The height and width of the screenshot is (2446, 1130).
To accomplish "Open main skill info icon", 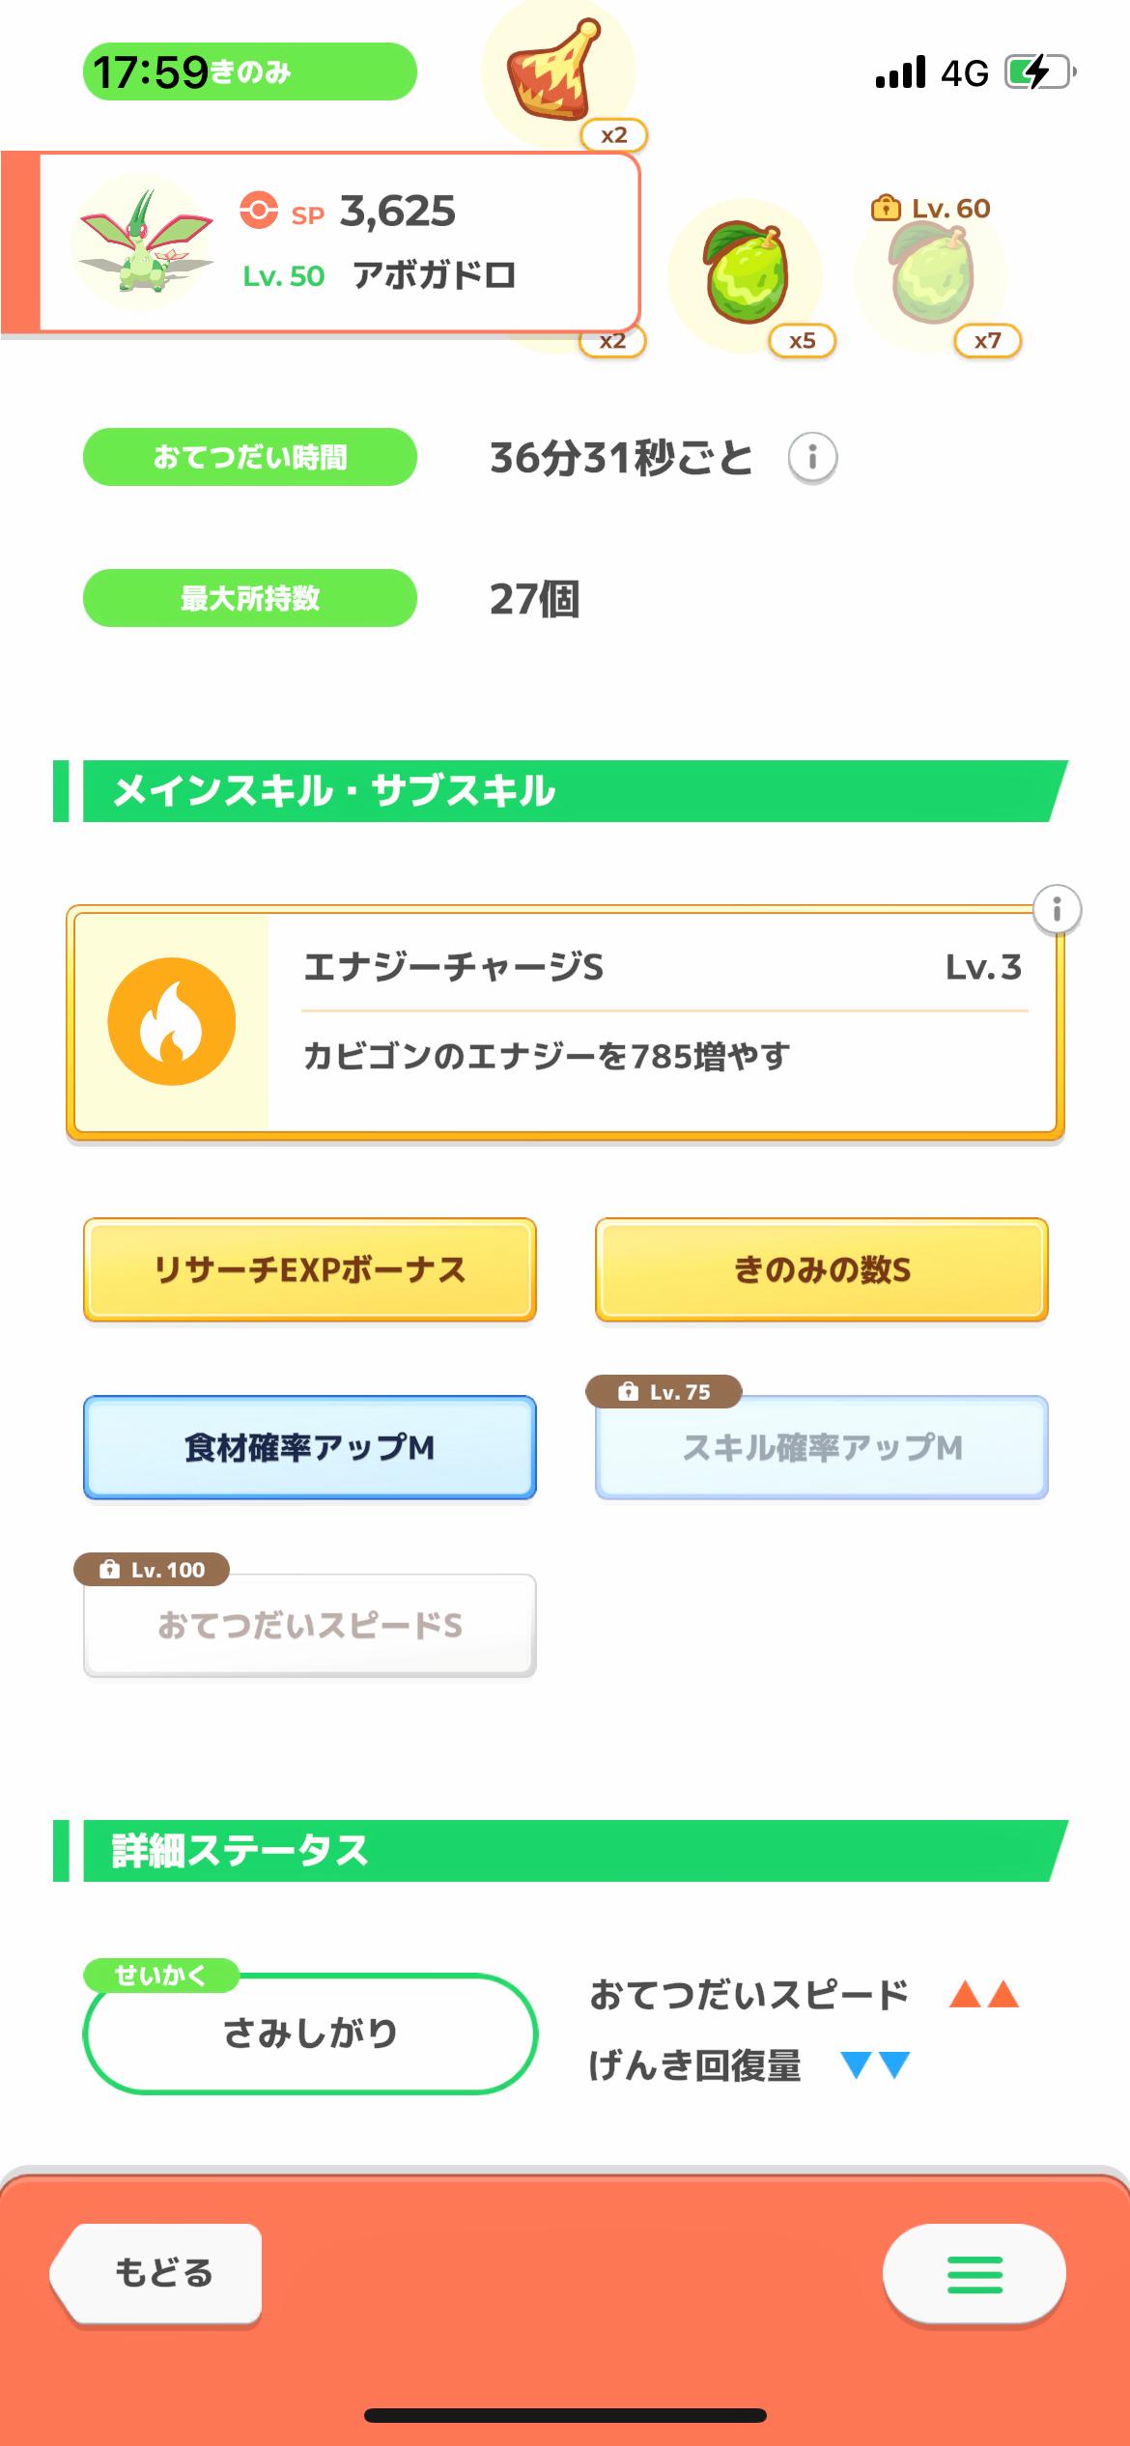I will click(1057, 909).
